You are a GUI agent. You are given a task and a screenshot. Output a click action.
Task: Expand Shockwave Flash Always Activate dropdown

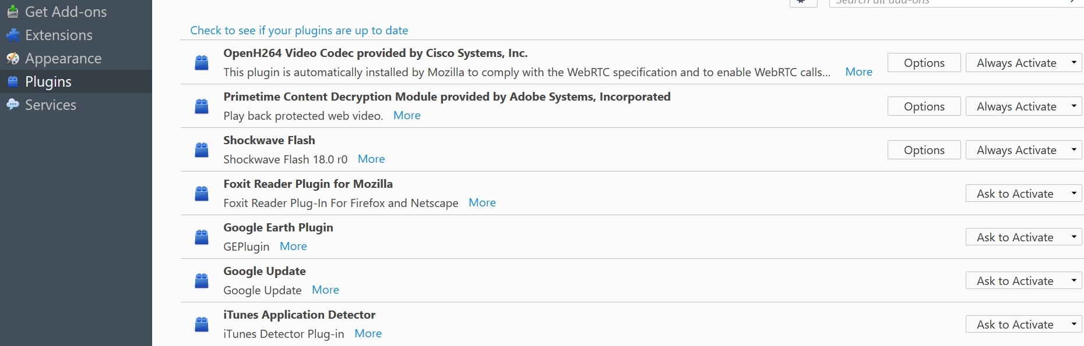1023,150
